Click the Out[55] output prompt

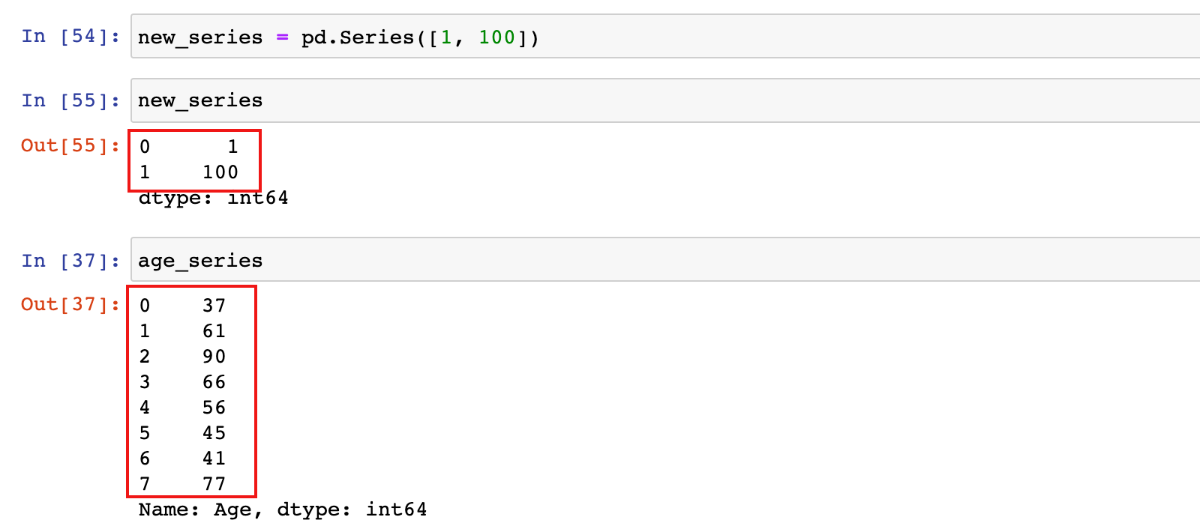[70, 145]
